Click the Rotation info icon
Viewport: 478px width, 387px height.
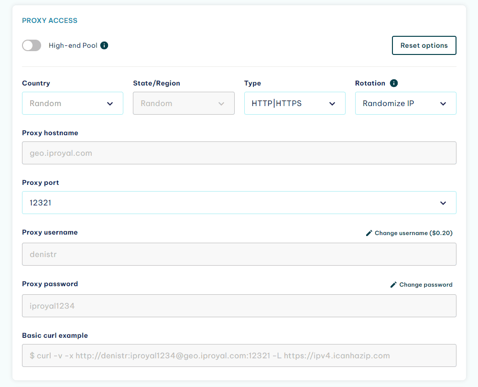click(392, 83)
